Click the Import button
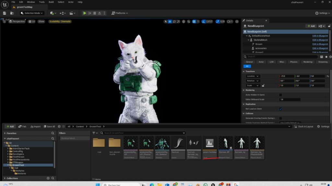This screenshot has height=186, width=332. [x=35, y=126]
